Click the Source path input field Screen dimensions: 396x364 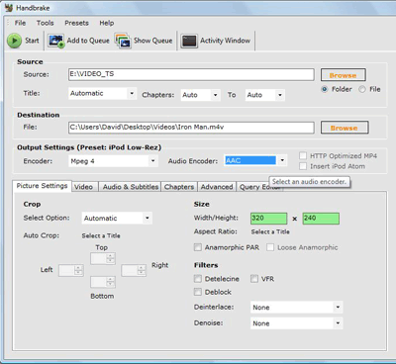[191, 74]
